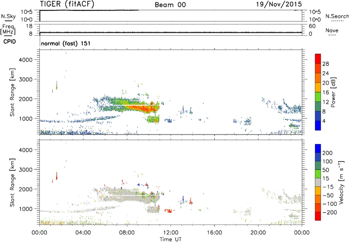
Task: Pick the bright red segment below −200 velocity
Action: pos(318,216)
